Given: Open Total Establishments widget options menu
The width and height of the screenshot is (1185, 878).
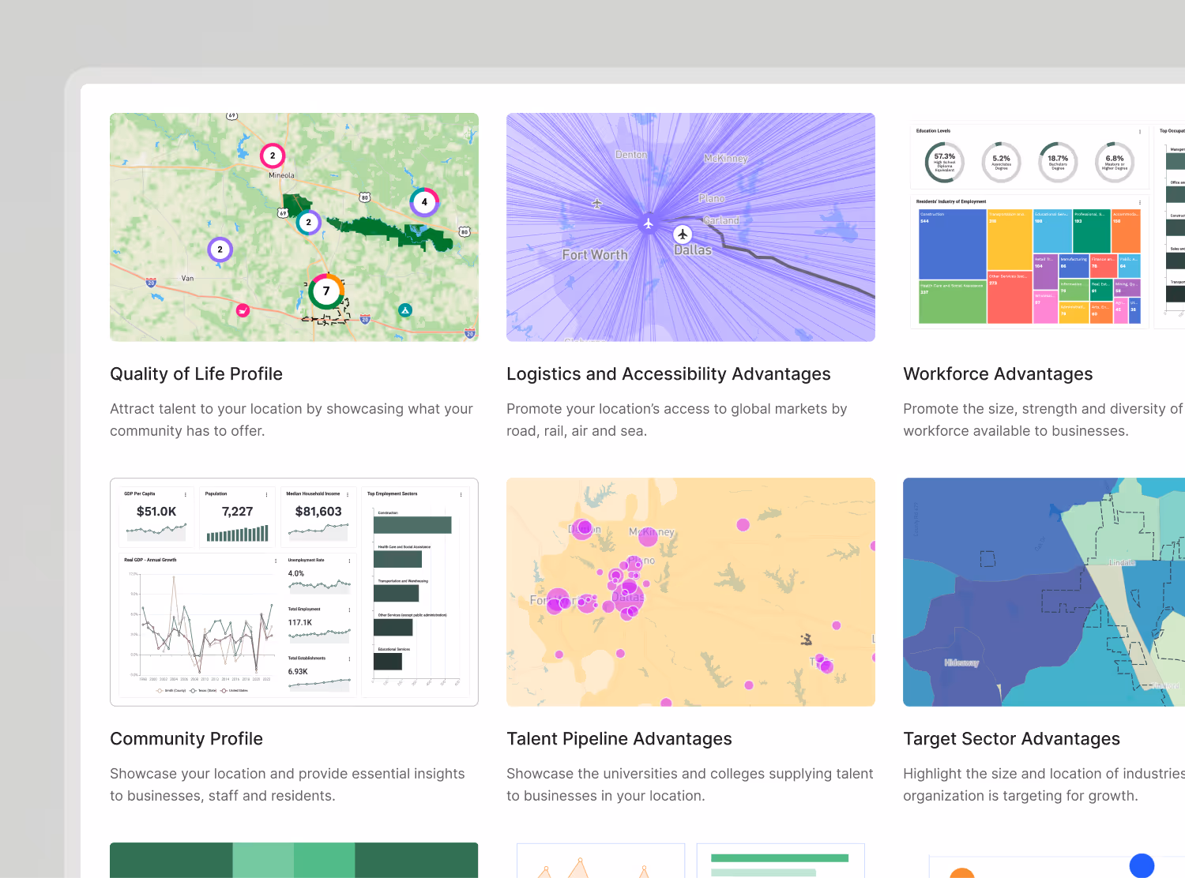Looking at the screenshot, I should pyautogui.click(x=349, y=658).
